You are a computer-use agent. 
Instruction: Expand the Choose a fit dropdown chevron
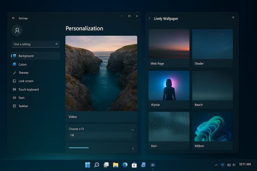133,130
